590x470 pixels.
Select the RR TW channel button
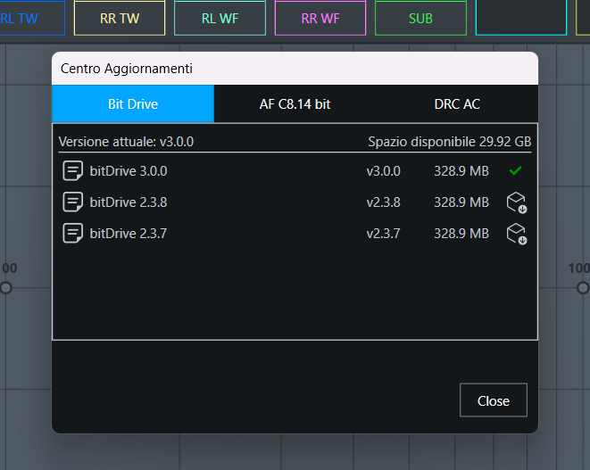[120, 18]
